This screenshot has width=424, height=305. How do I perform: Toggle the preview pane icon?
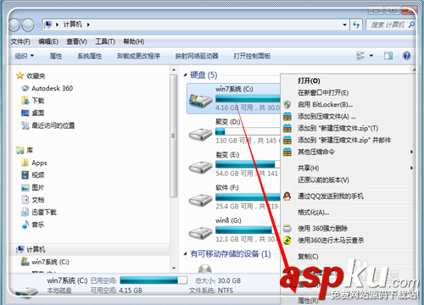388,56
